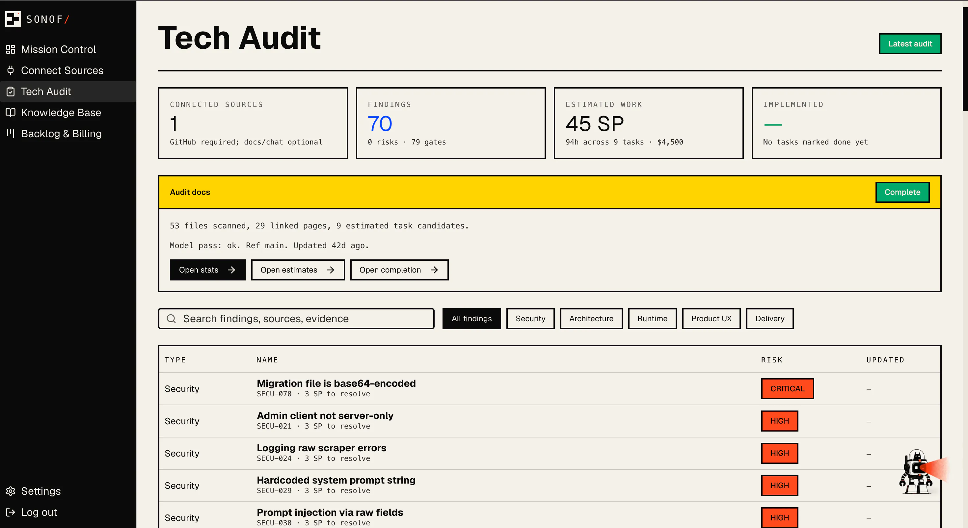The image size is (968, 528).
Task: Filter findings by Runtime
Action: tap(652, 319)
